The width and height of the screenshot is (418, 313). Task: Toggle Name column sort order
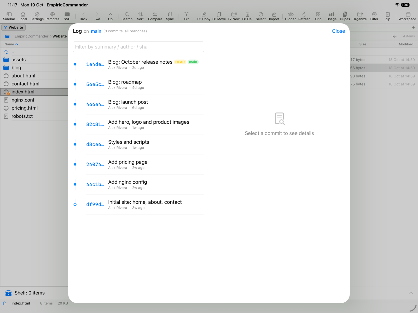coord(11,44)
